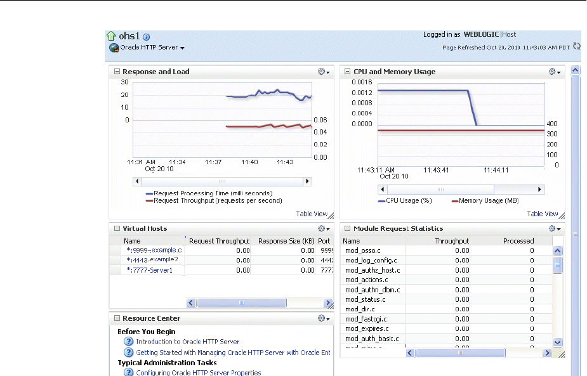This screenshot has height=376, width=587.
Task: Click help icon beside Introduction to Oracle HTTP Server
Action: tap(129, 342)
